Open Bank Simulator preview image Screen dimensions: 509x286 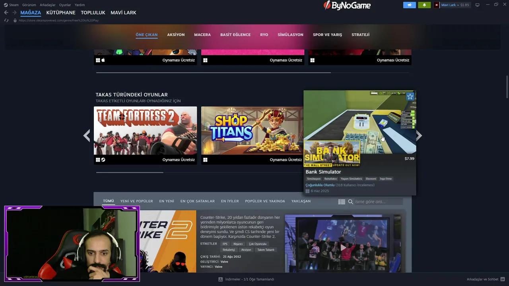pyautogui.click(x=360, y=122)
